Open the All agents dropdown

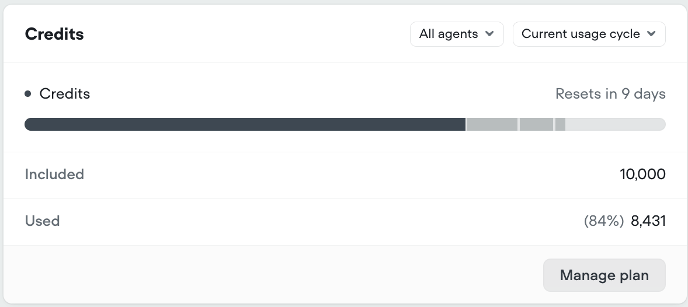(456, 34)
